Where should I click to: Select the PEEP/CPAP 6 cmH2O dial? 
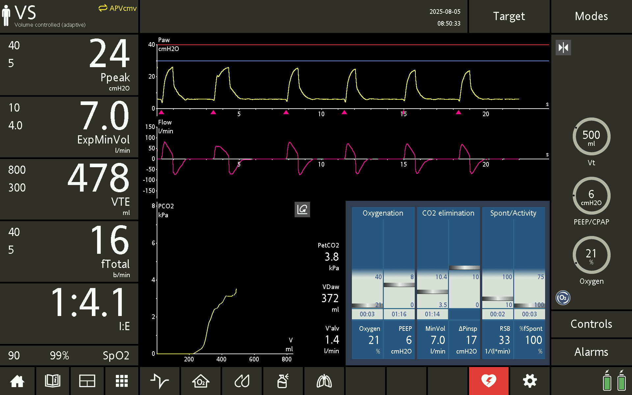tap(591, 196)
